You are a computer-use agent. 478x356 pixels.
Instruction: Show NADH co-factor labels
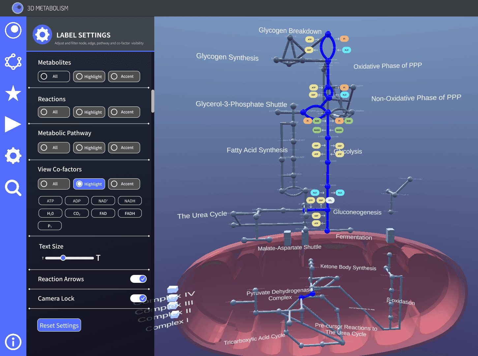coord(130,200)
